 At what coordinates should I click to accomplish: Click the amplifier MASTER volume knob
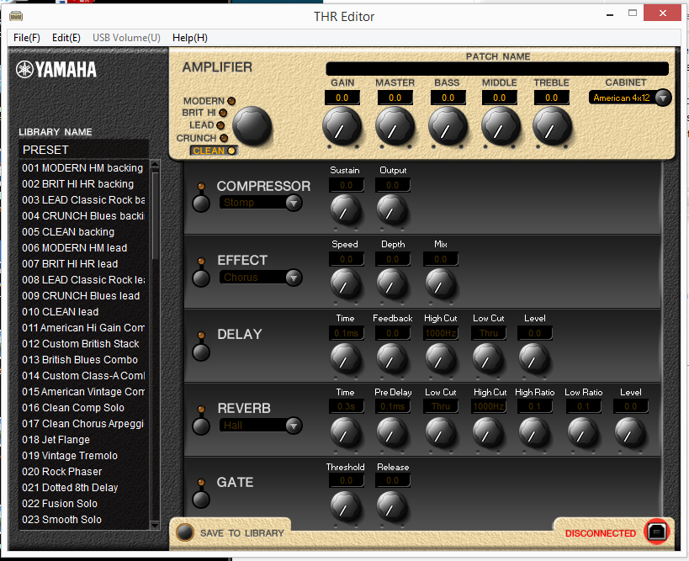[394, 127]
